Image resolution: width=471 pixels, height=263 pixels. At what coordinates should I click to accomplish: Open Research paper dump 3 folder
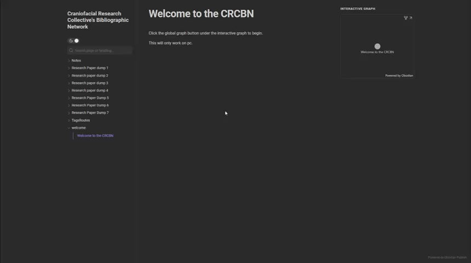[x=89, y=83]
